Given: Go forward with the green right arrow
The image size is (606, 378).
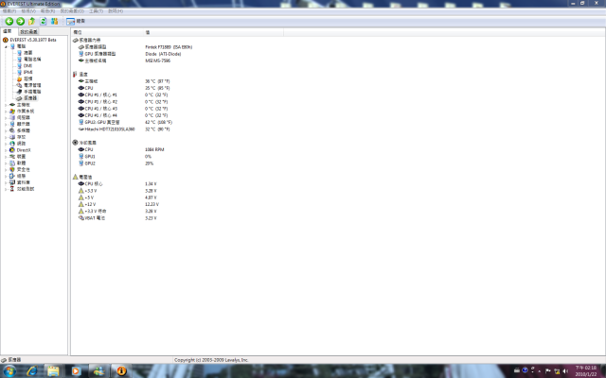Looking at the screenshot, I should 20,21.
